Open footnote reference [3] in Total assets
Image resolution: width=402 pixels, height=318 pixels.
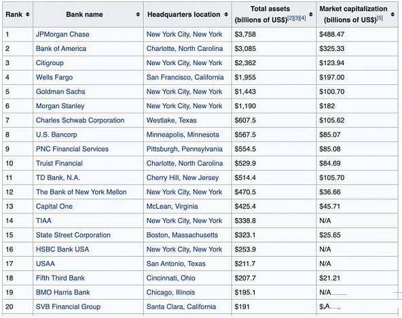coord(296,18)
